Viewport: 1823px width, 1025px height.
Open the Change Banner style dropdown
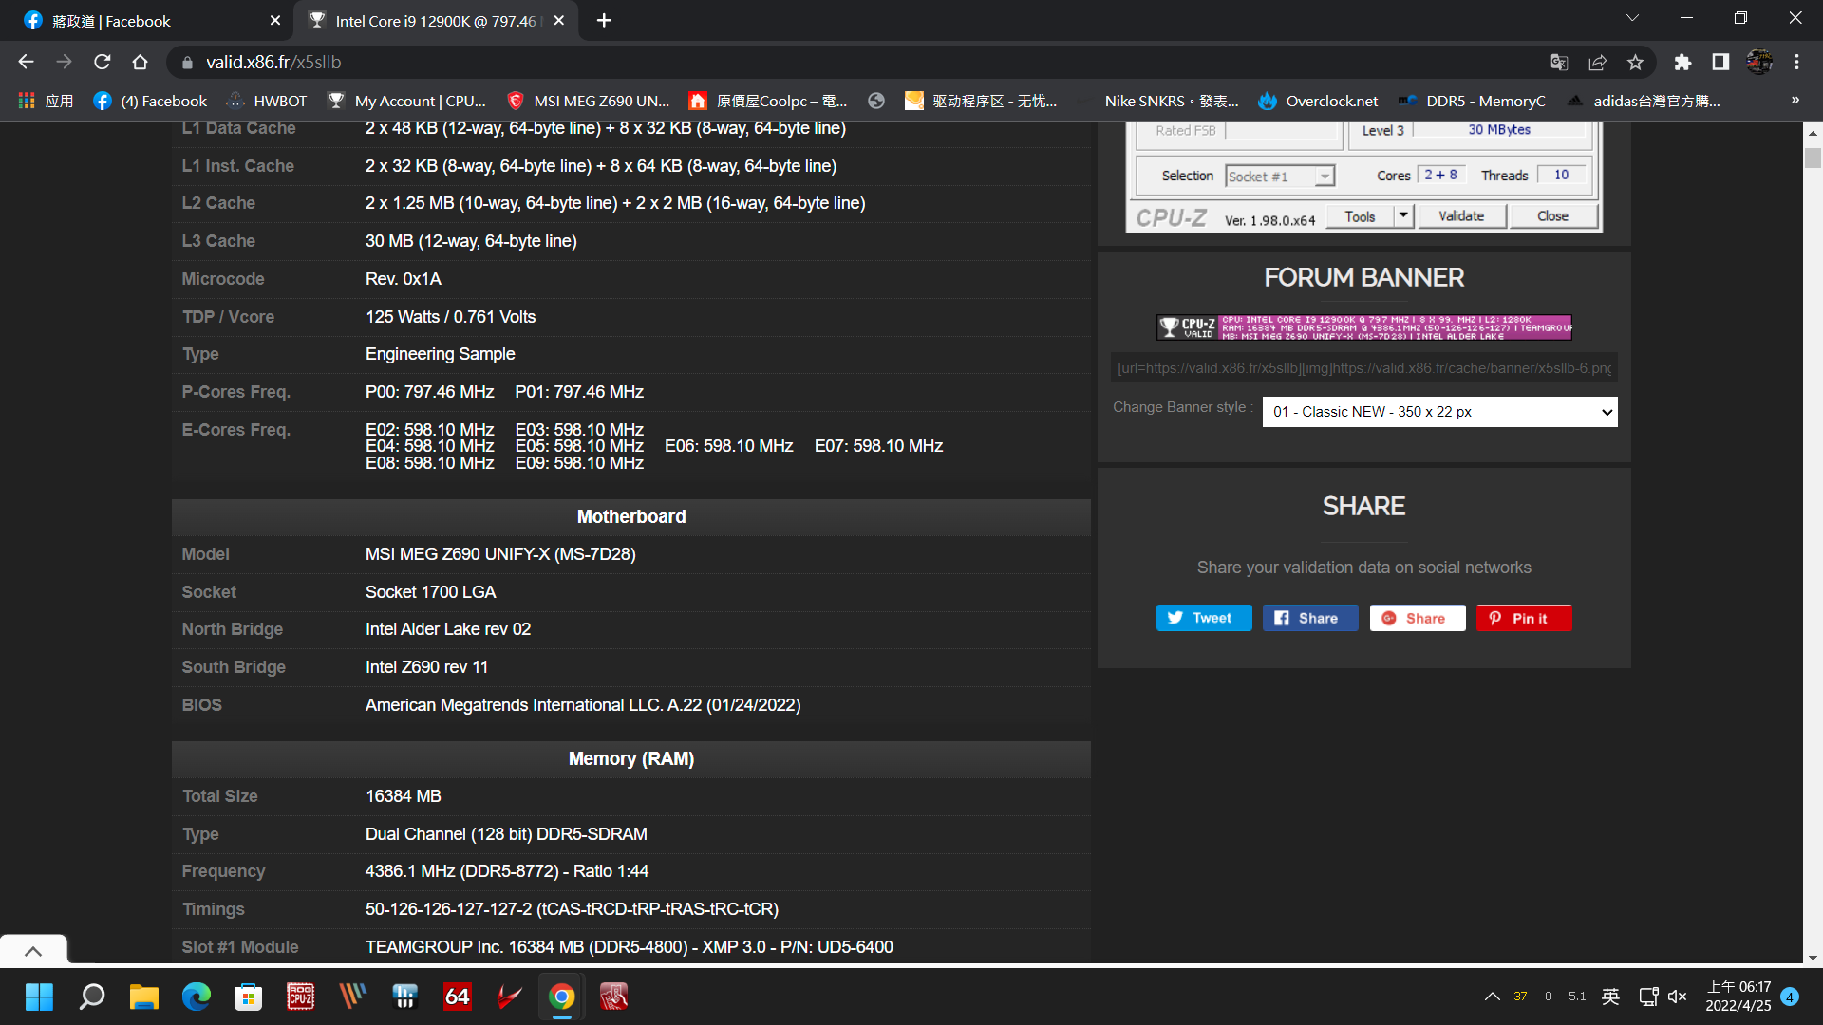point(1439,412)
